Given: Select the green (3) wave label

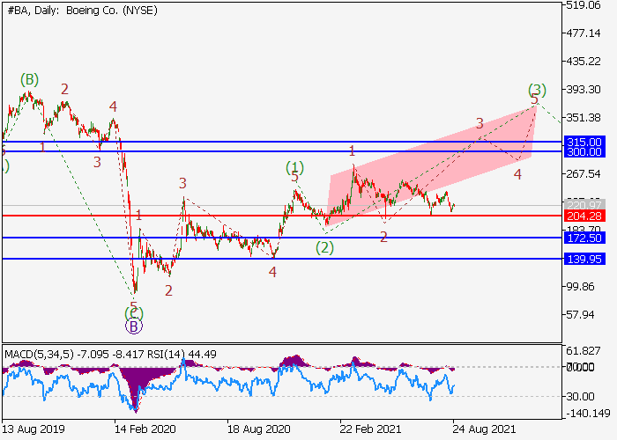Looking at the screenshot, I should coord(537,90).
